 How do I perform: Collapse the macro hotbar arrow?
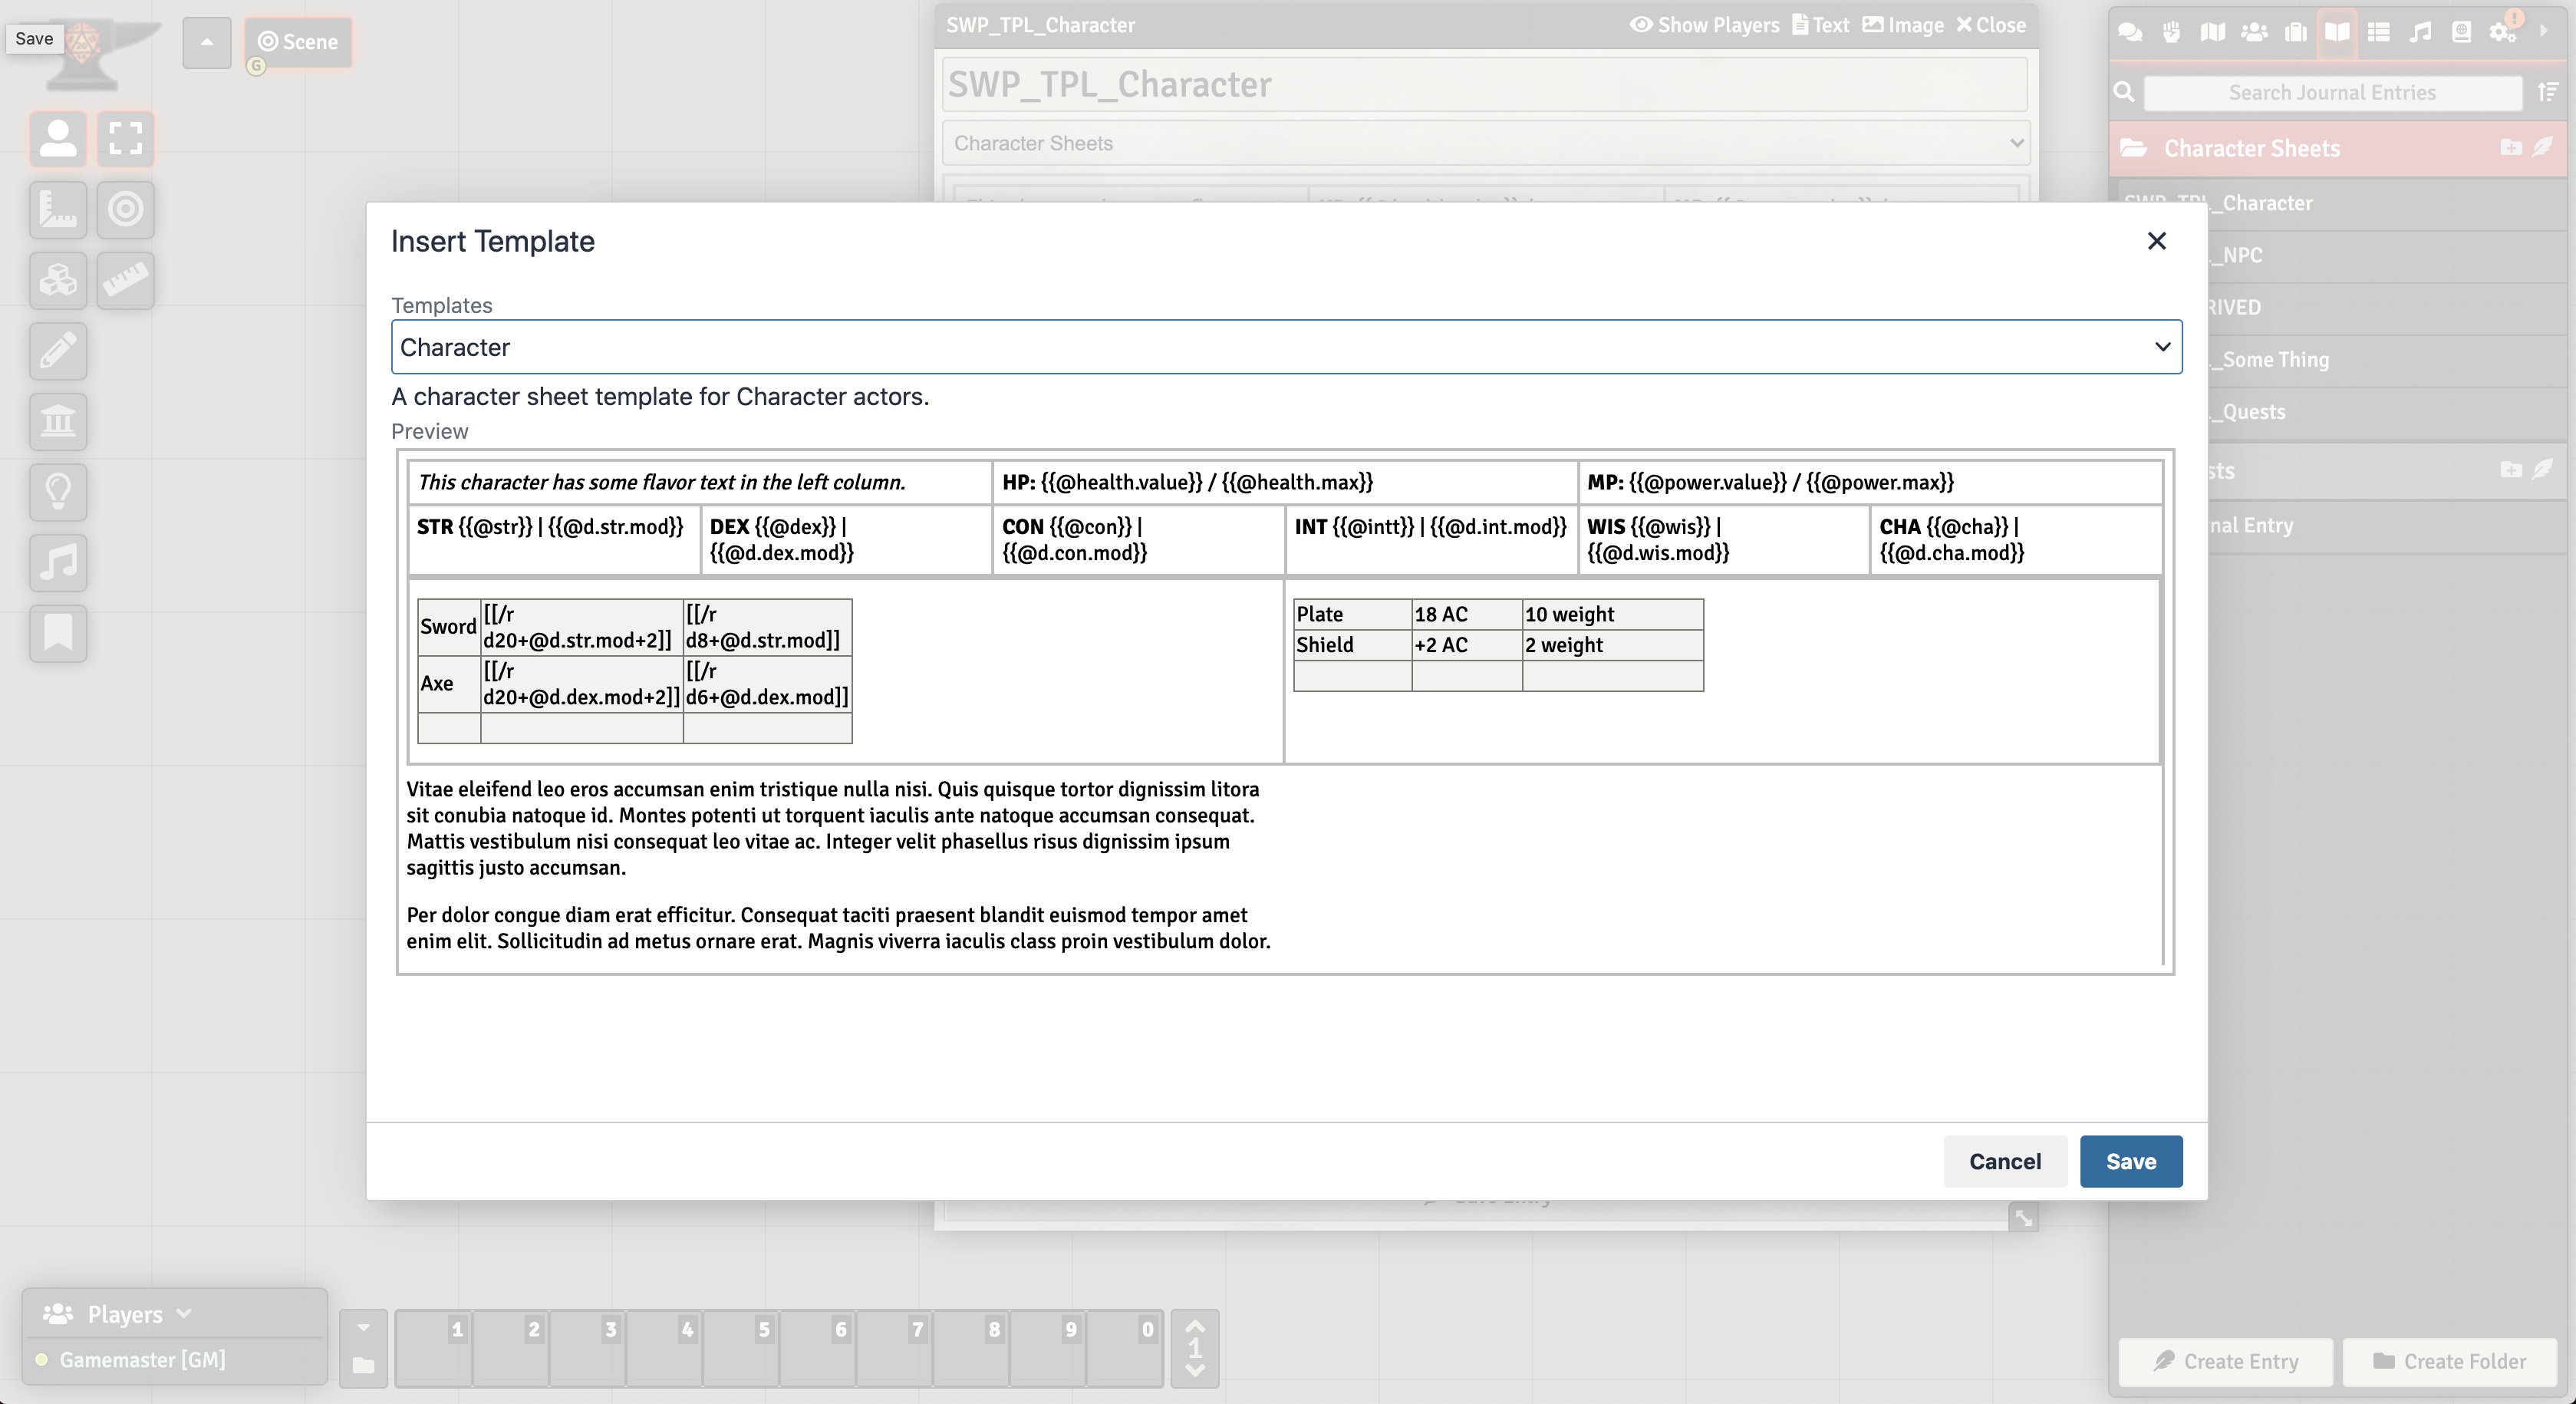[x=363, y=1328]
